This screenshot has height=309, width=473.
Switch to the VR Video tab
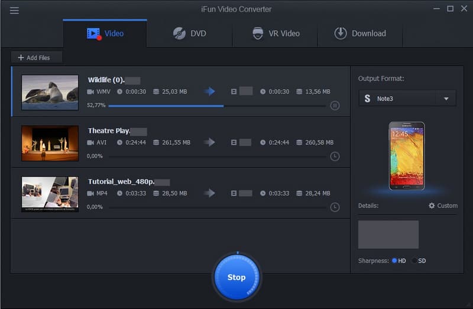tap(275, 33)
